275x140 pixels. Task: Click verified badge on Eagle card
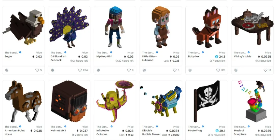pyautogui.click(x=20, y=52)
